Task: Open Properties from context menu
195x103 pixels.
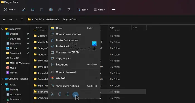Action: [74, 64]
